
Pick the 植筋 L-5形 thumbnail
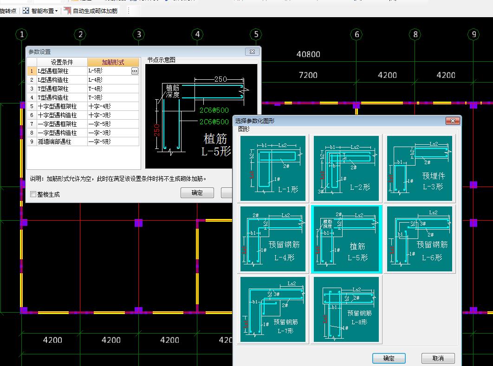[x=346, y=239]
